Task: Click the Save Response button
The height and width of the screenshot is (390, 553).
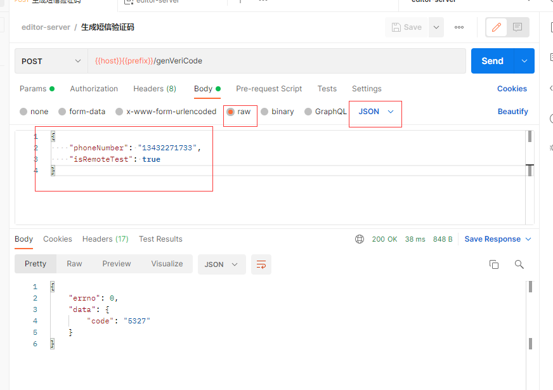Action: [x=492, y=239]
